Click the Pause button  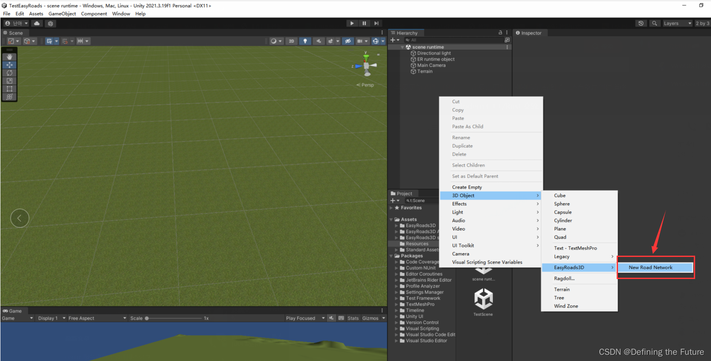[x=364, y=23]
